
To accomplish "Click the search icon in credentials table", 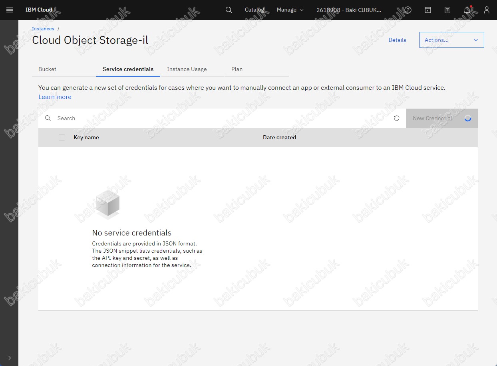I will pyautogui.click(x=48, y=118).
